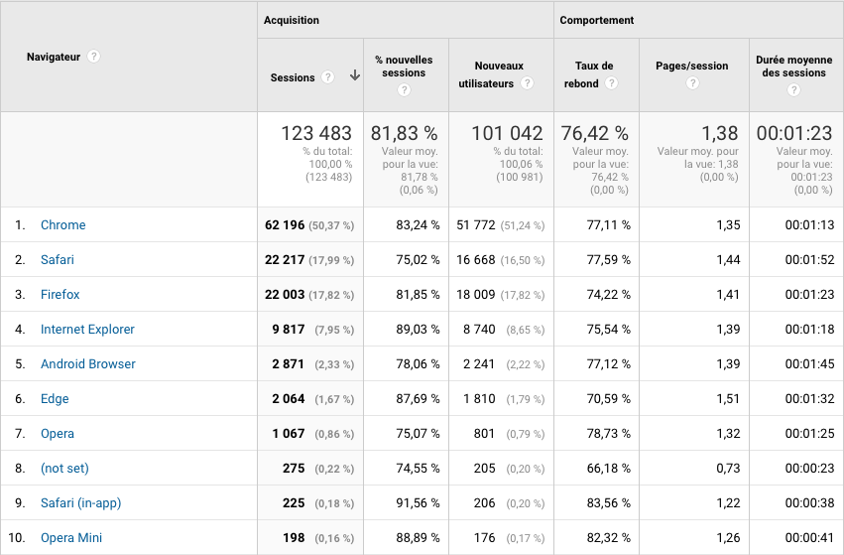The width and height of the screenshot is (844, 555).
Task: Open the Safari link in row 2
Action: (x=58, y=260)
